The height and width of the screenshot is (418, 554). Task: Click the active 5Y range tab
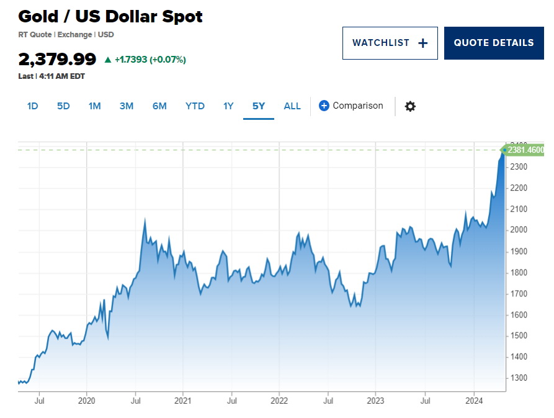(259, 106)
